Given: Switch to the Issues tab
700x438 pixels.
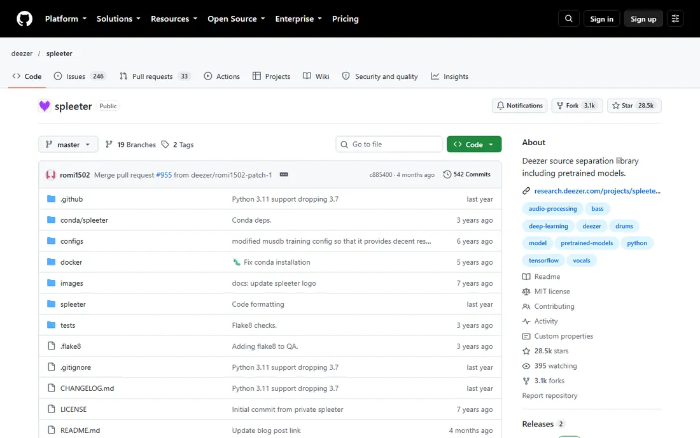Looking at the screenshot, I should 80,76.
